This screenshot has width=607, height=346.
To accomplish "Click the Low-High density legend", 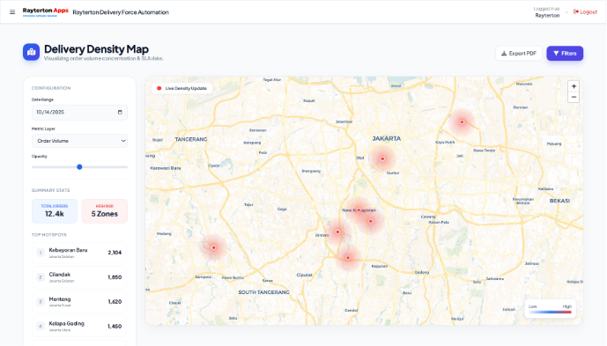I will point(550,309).
